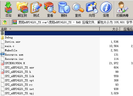Click the Debug folder icon
The height and width of the screenshot is (96, 133).
tap(3, 37)
